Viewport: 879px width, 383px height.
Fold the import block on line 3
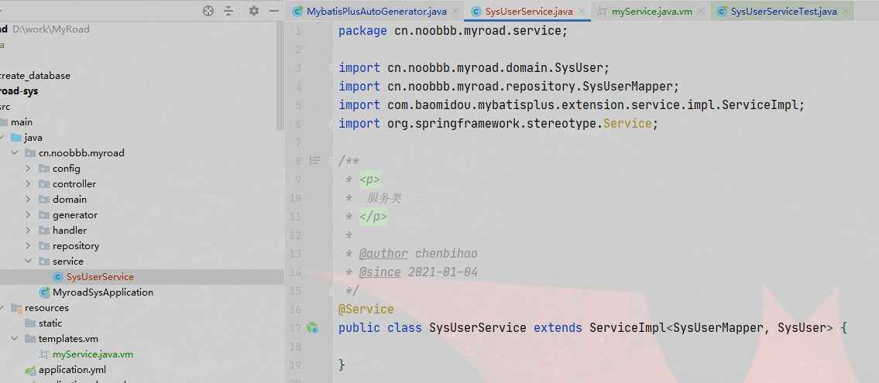[332, 68]
